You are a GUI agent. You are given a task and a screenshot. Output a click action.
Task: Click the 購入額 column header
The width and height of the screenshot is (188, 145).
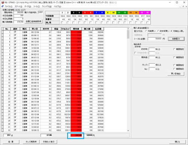point(87,29)
